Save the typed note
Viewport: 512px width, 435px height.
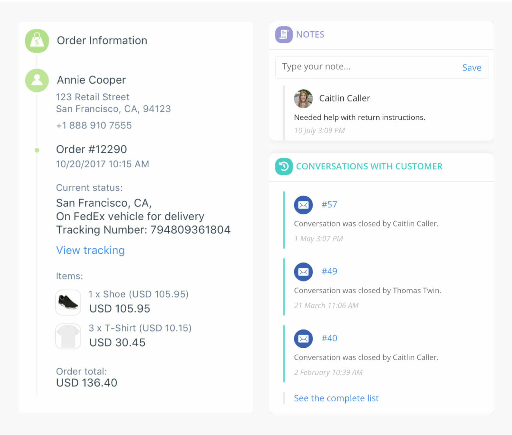point(472,67)
